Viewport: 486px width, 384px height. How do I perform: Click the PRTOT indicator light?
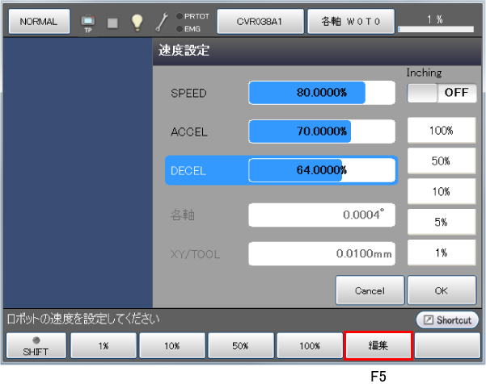coord(179,16)
